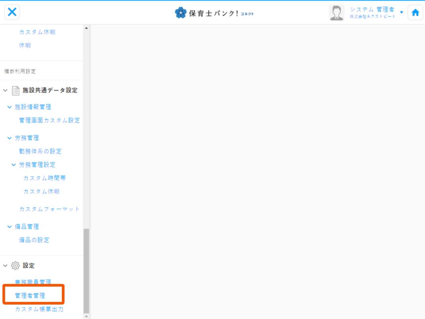Click the document icon beside 施設共通データ設定
The height and width of the screenshot is (319, 425).
16,91
